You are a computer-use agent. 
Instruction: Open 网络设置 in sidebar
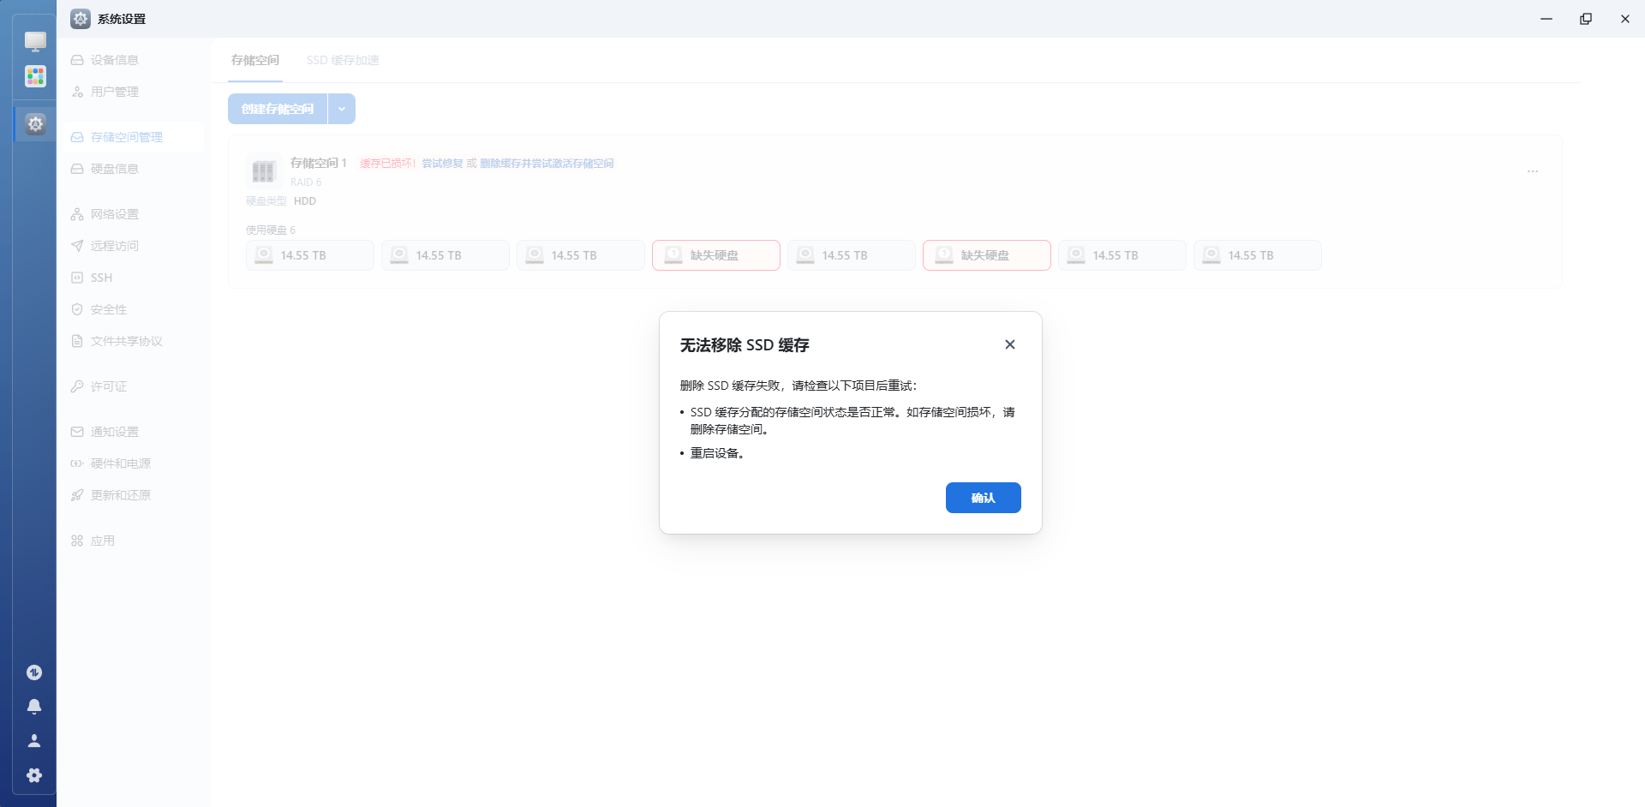(x=133, y=214)
